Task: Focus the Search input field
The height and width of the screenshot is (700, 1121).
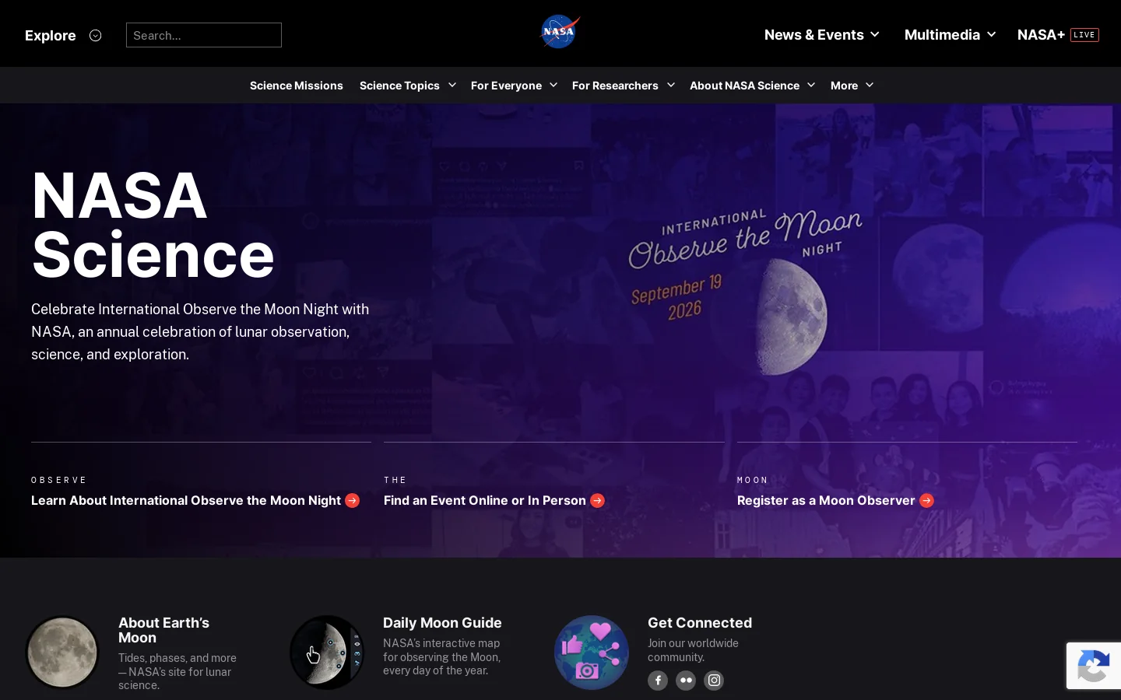Action: click(x=204, y=35)
